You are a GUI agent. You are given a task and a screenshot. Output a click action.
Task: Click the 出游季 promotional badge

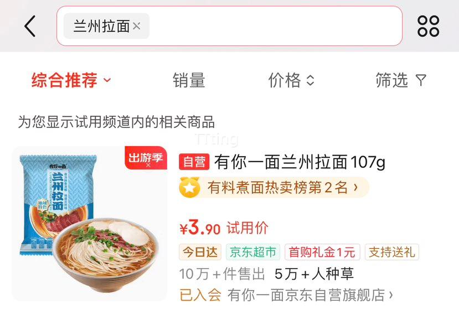tap(146, 158)
